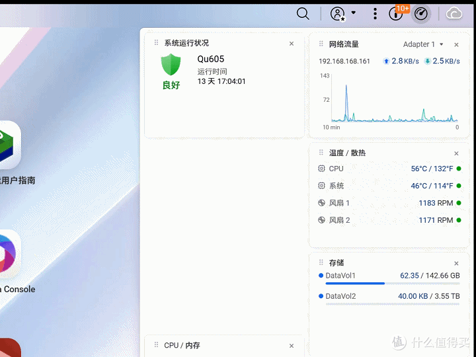The width and height of the screenshot is (476, 357).
Task: Click the CPU temperature chip icon
Action: [x=321, y=169]
